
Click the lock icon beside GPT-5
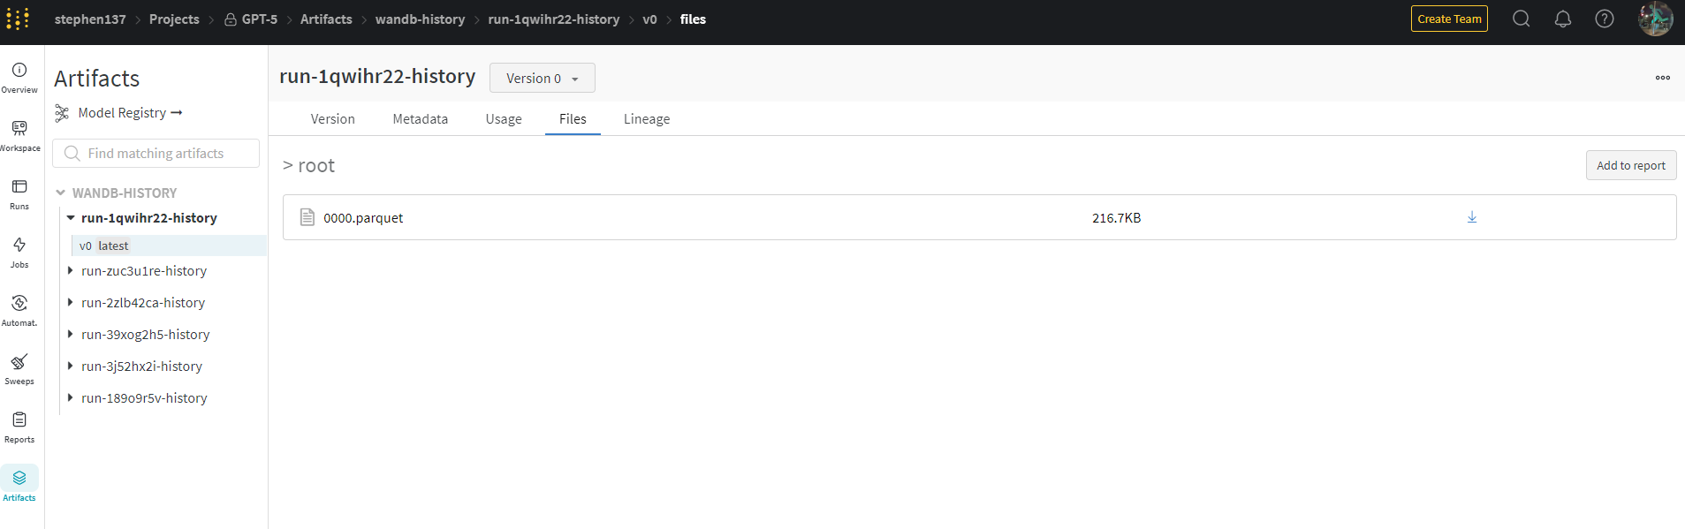231,19
